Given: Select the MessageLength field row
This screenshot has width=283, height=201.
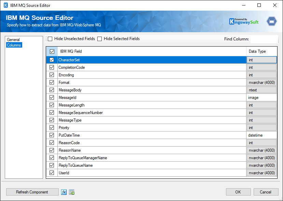Looking at the screenshot, I should coord(152,105).
